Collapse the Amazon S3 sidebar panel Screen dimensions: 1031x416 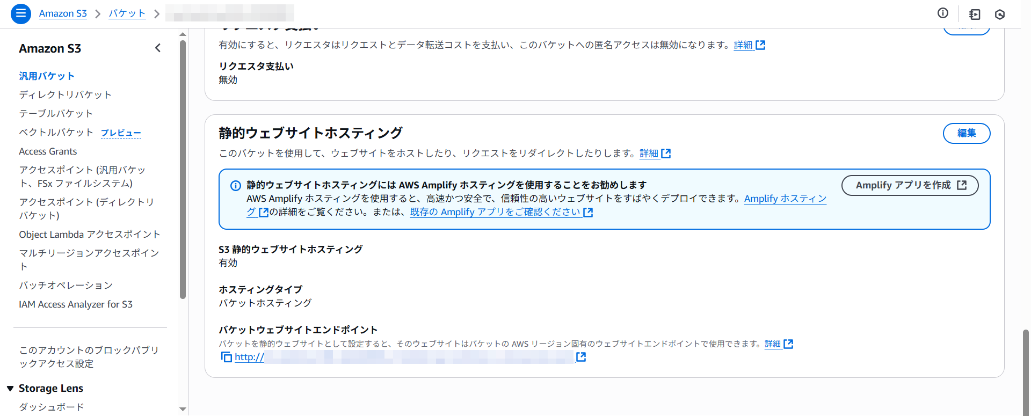(x=158, y=48)
